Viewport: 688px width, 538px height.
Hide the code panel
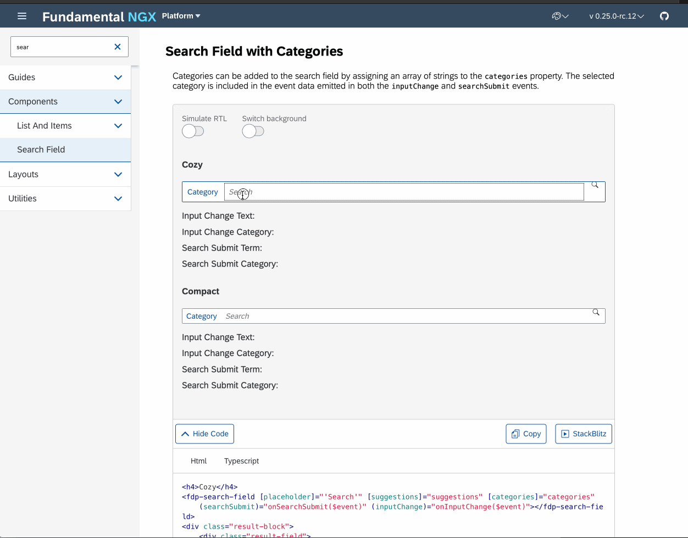204,434
